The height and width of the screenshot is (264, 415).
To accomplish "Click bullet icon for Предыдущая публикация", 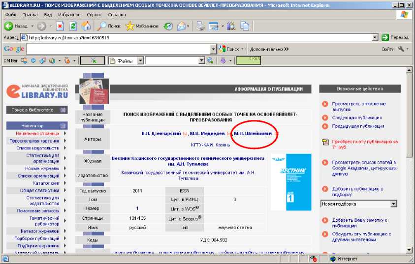I will pos(325,126).
